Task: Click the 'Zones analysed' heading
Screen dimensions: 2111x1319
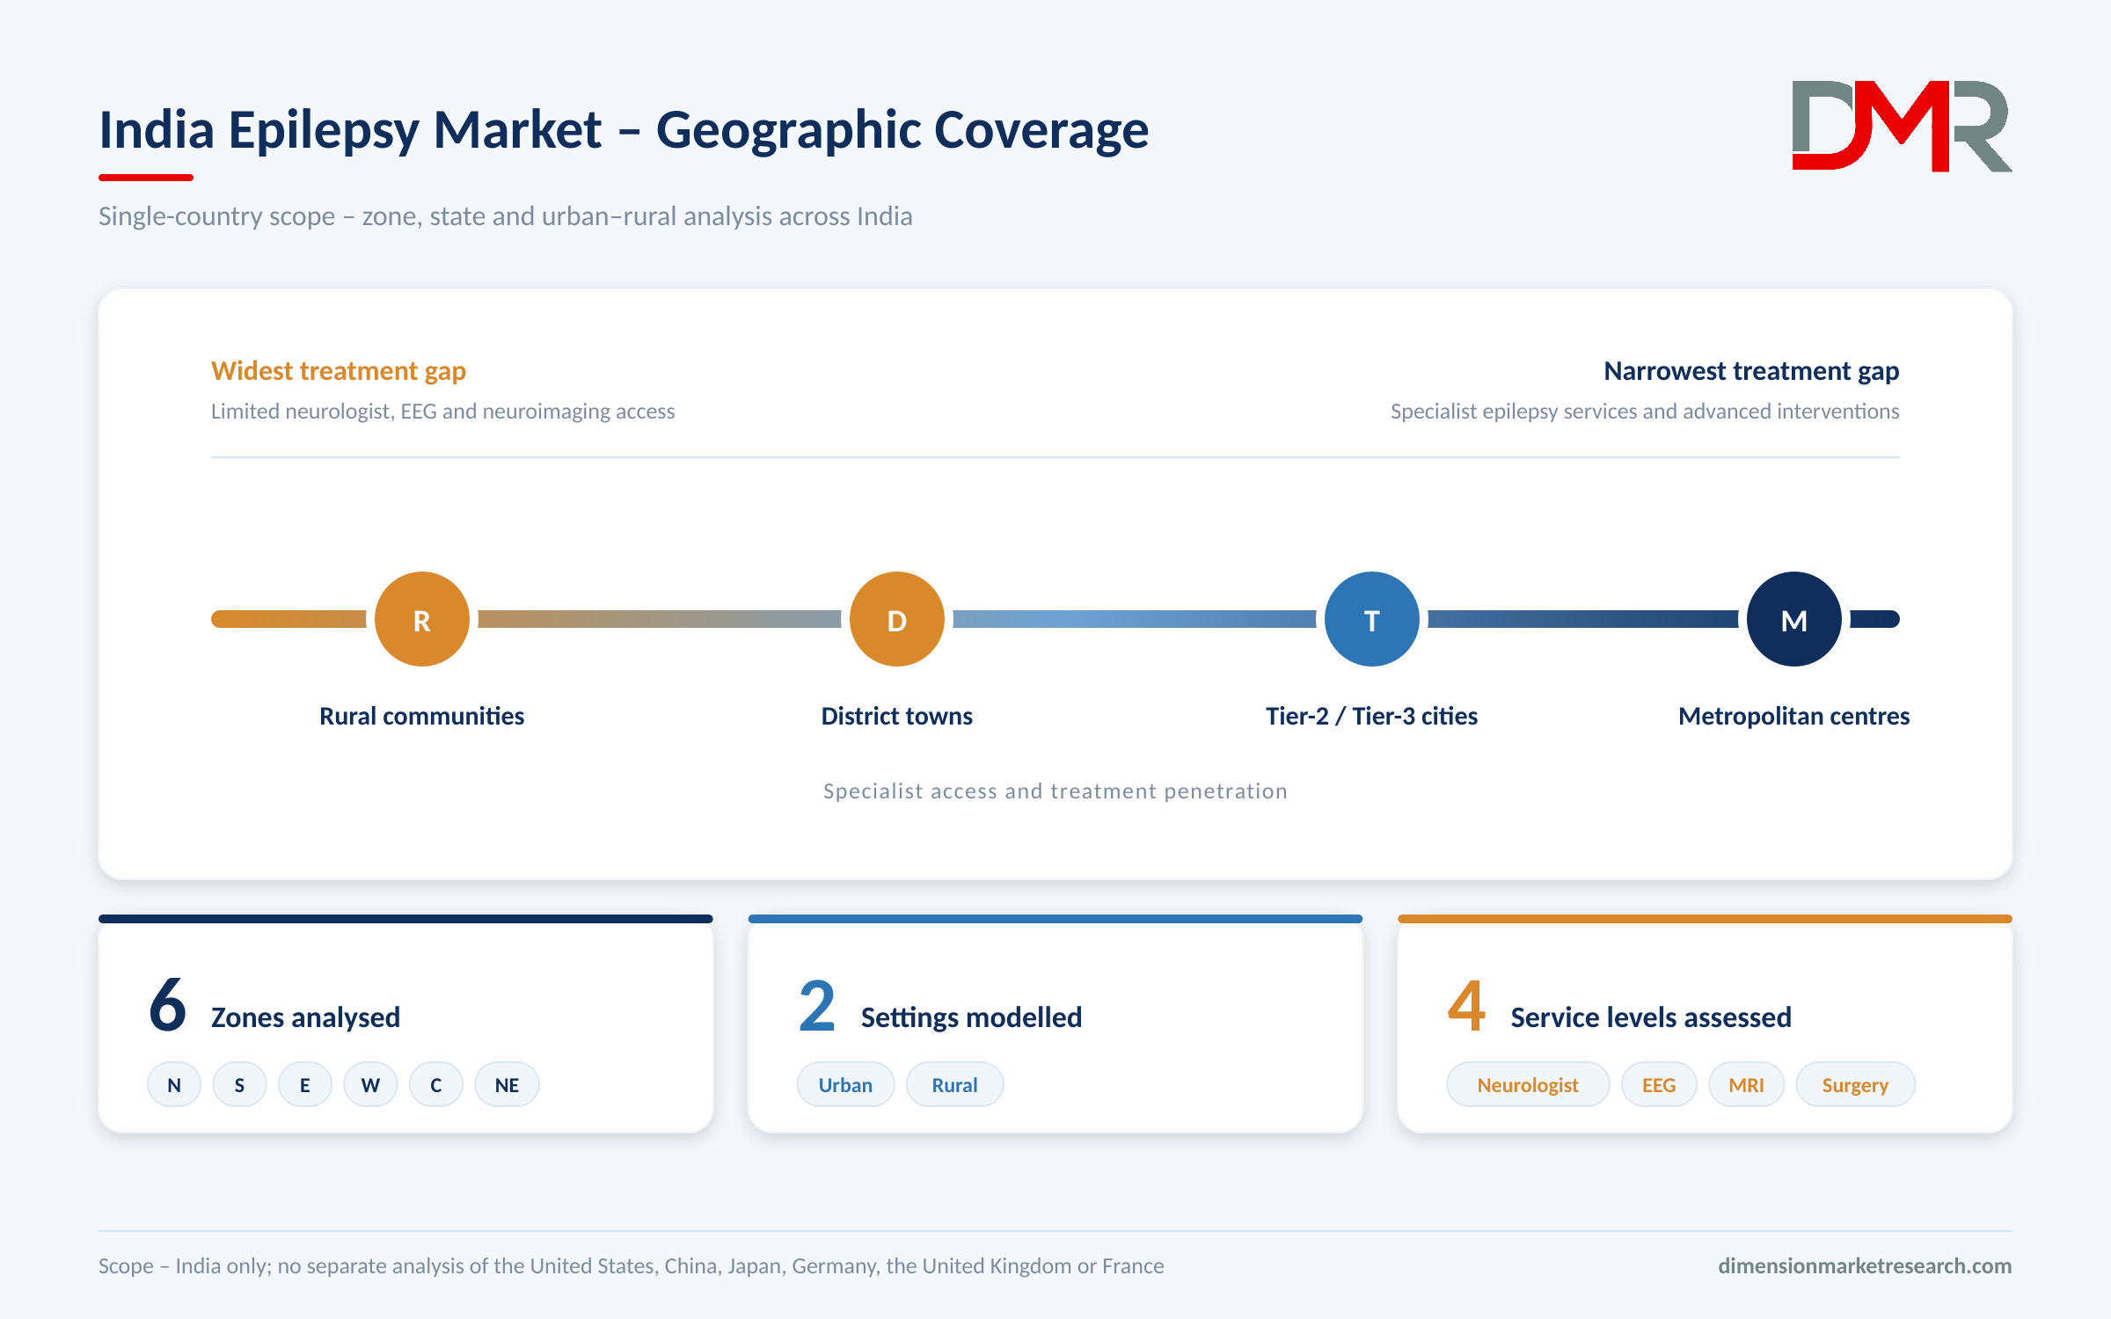Action: coord(305,1017)
